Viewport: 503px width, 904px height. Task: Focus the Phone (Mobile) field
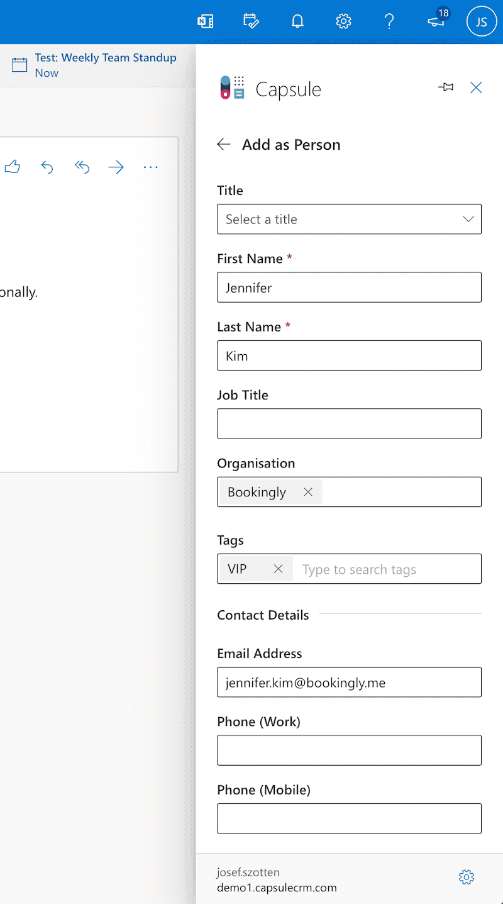point(349,818)
